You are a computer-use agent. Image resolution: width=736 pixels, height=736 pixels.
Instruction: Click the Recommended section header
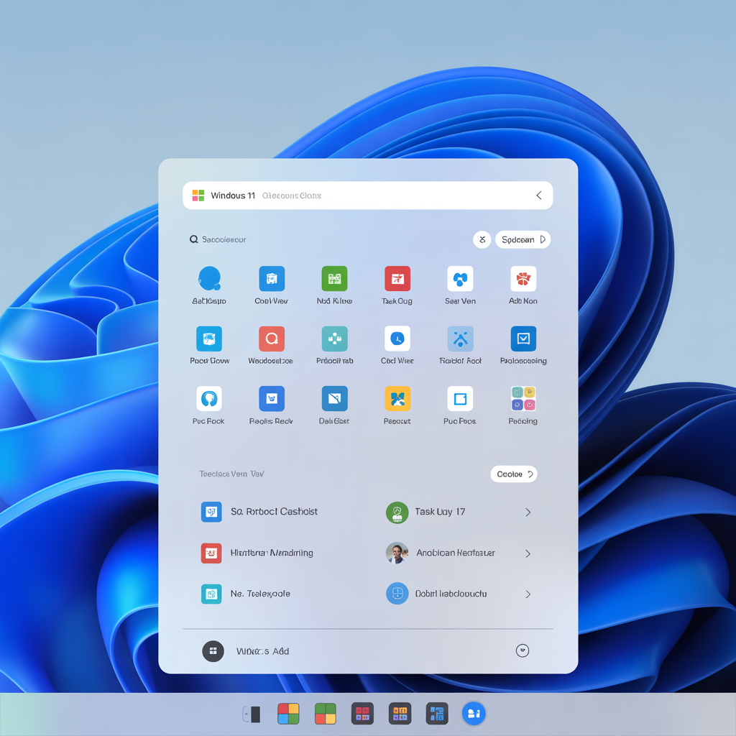coord(231,474)
